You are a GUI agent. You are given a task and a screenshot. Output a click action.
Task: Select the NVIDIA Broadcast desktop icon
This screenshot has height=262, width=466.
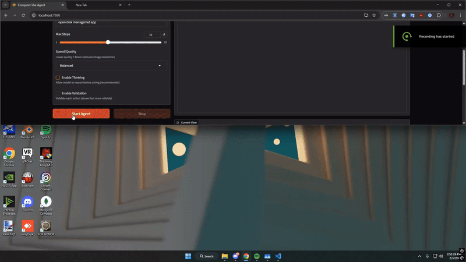click(9, 206)
